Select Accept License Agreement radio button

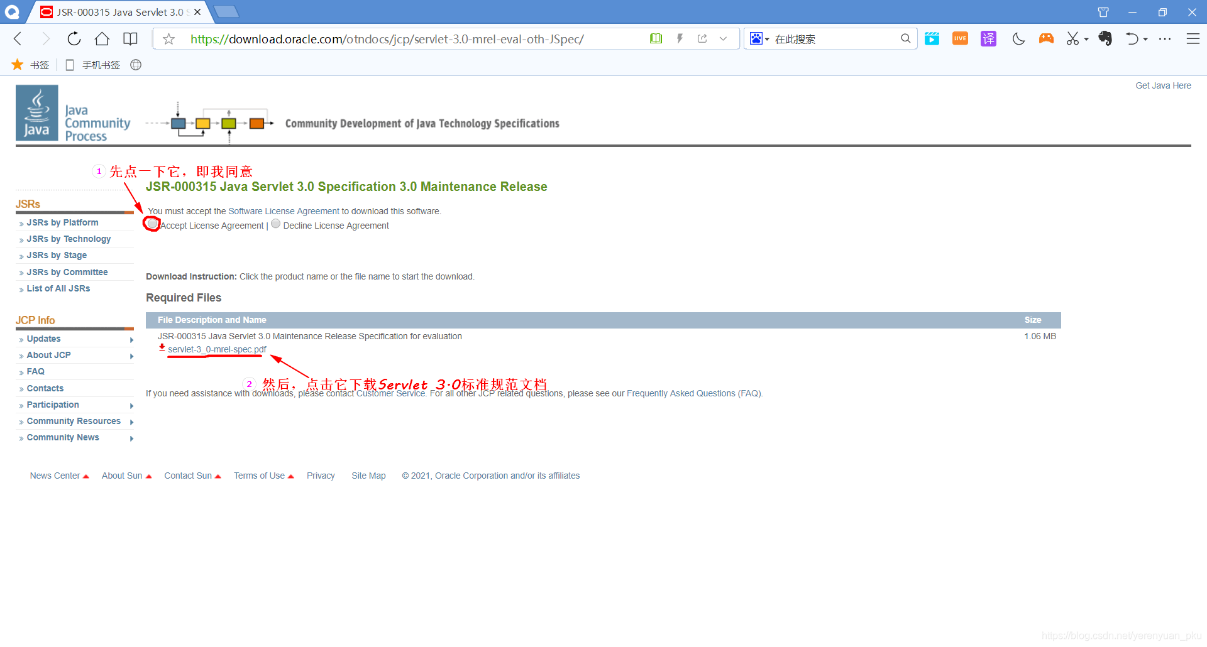[x=152, y=224]
